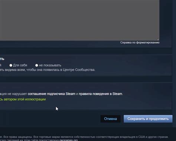Viewport: 176px width, 141px height.
Task: Click the Все права защищены footer text
Action: 18,137
